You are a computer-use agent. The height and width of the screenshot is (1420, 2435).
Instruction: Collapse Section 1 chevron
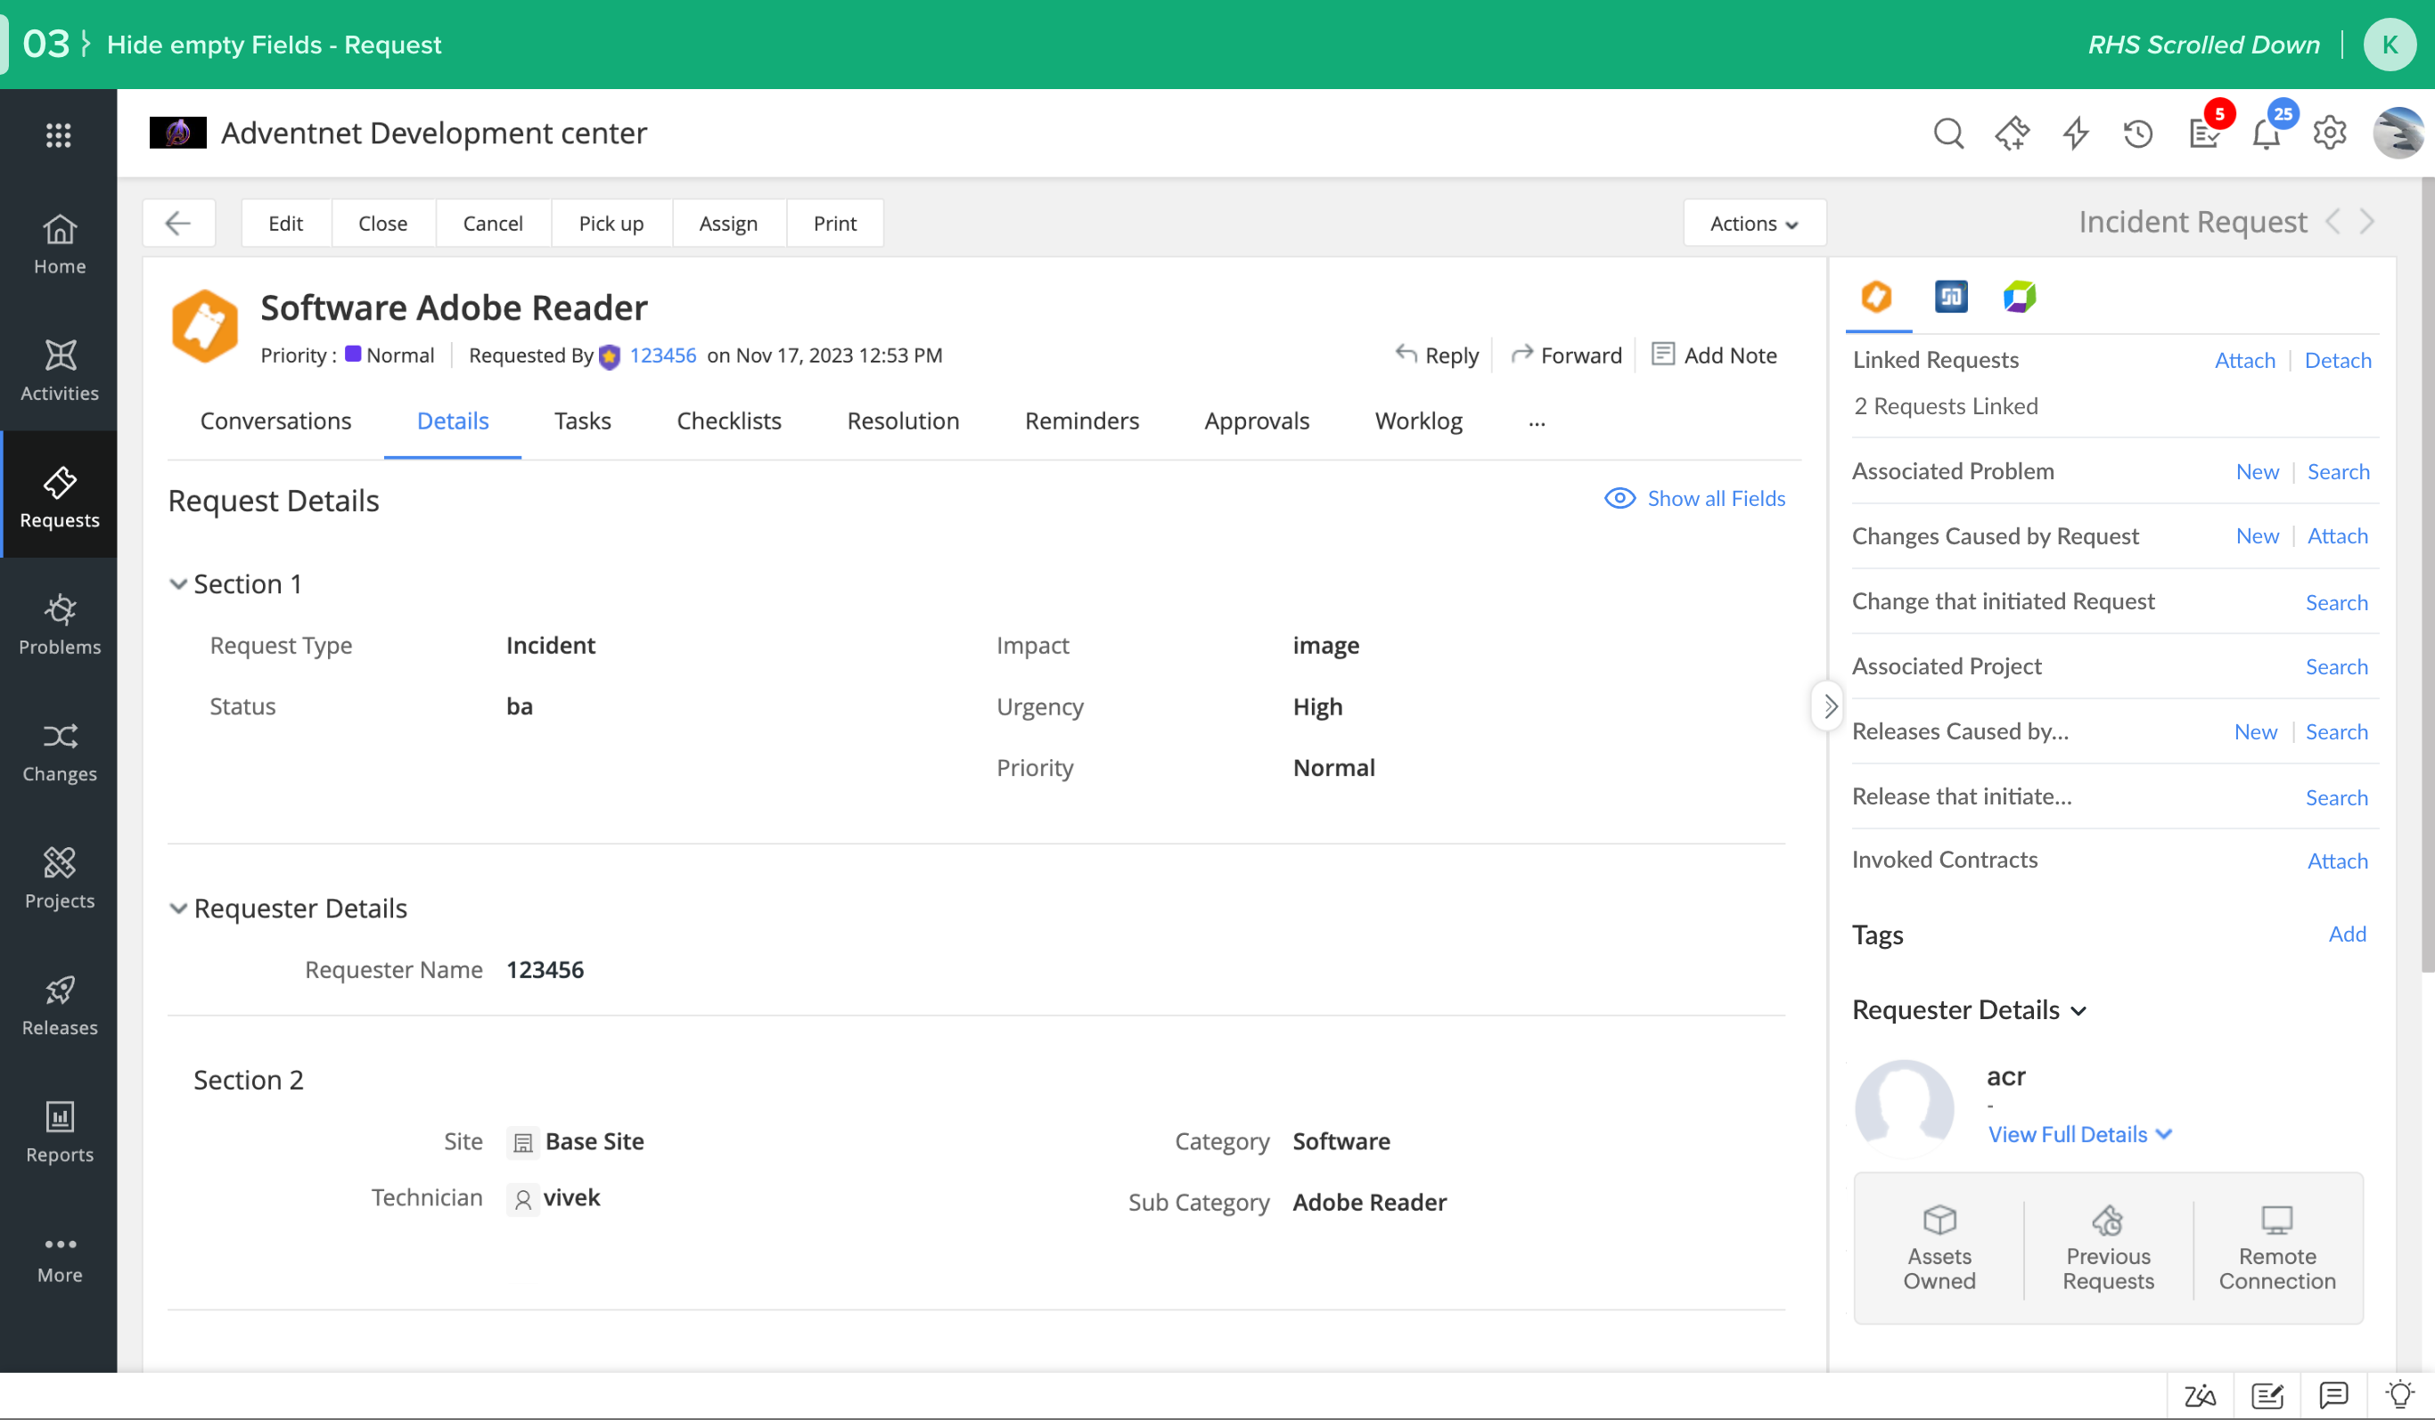(x=177, y=584)
